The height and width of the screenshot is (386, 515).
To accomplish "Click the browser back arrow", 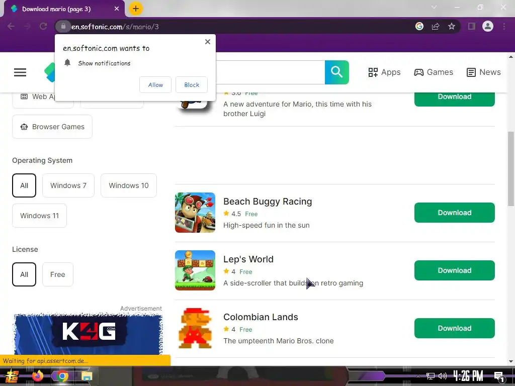I will click(x=11, y=26).
